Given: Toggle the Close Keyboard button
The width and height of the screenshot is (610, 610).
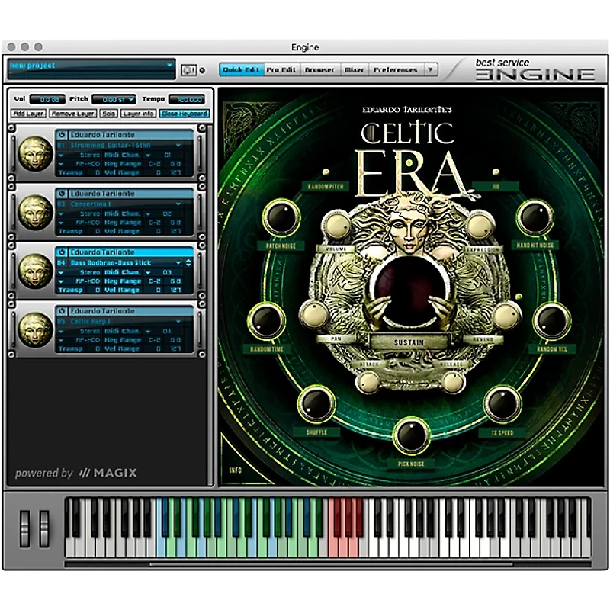Looking at the screenshot, I should coord(183,113).
